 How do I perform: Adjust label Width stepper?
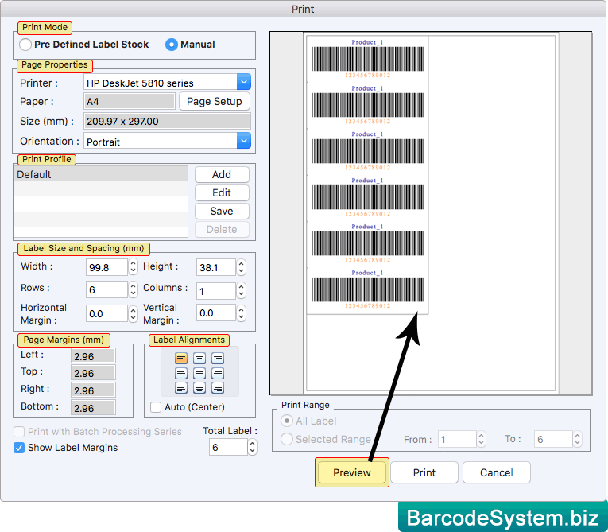(x=134, y=267)
